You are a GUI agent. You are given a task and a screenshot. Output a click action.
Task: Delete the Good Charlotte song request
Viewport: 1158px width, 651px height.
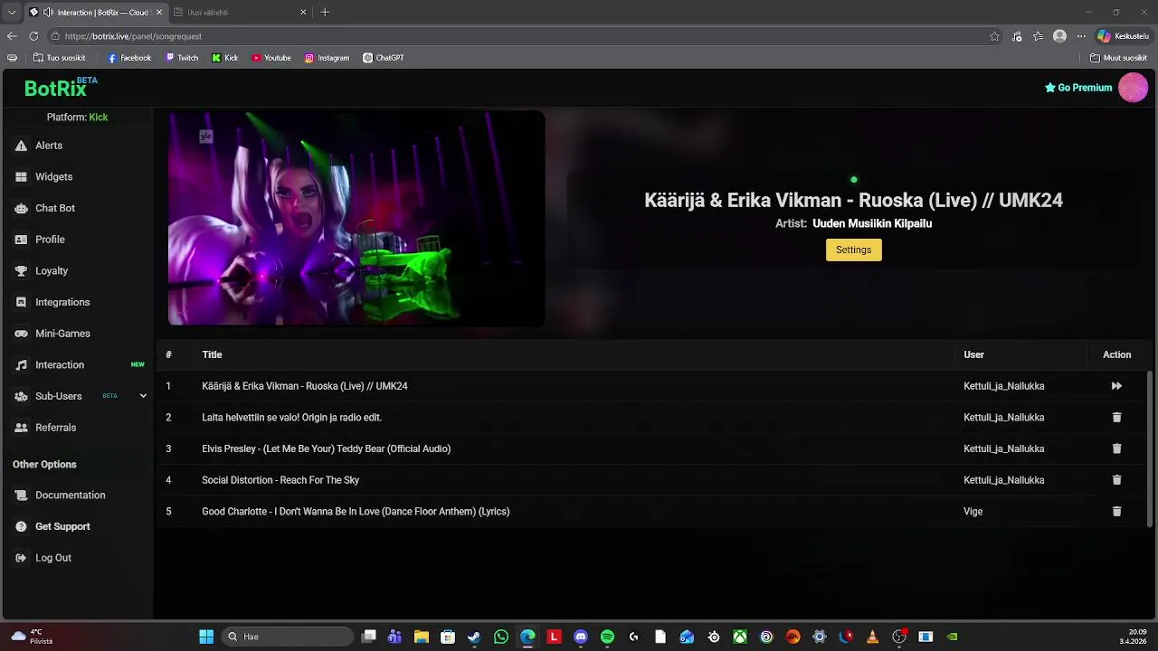click(x=1116, y=512)
